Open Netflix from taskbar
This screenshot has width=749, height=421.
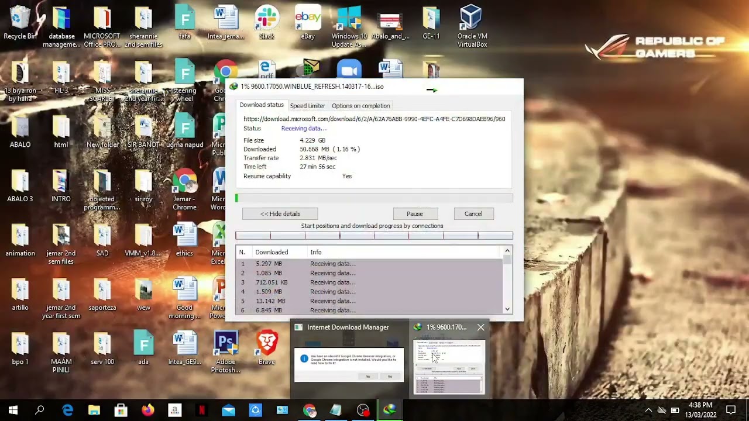pos(201,410)
